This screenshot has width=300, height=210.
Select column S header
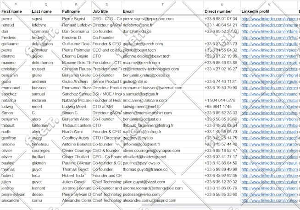coord(106,5)
